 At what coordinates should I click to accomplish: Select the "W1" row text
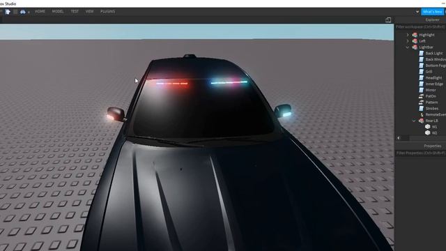434,127
